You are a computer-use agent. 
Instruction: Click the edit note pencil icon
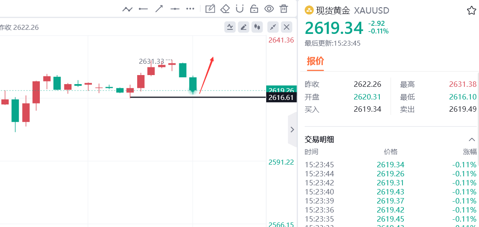click(x=210, y=9)
